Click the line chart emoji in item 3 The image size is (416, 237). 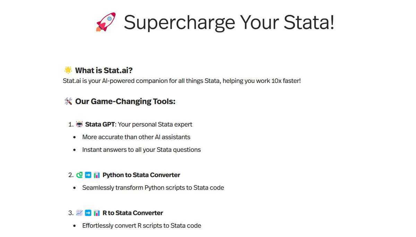pyautogui.click(x=79, y=213)
